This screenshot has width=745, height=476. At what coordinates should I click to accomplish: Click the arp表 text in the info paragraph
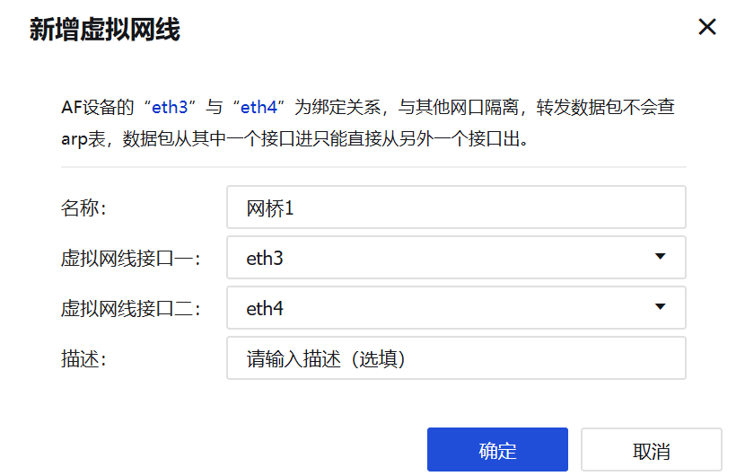click(85, 140)
